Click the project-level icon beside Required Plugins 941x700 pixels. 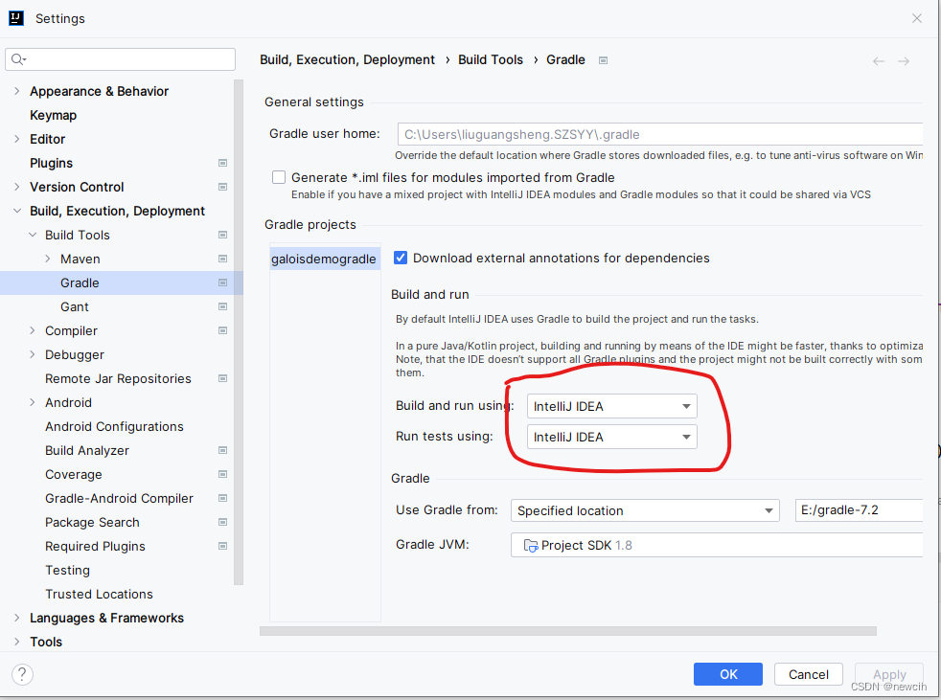[222, 547]
